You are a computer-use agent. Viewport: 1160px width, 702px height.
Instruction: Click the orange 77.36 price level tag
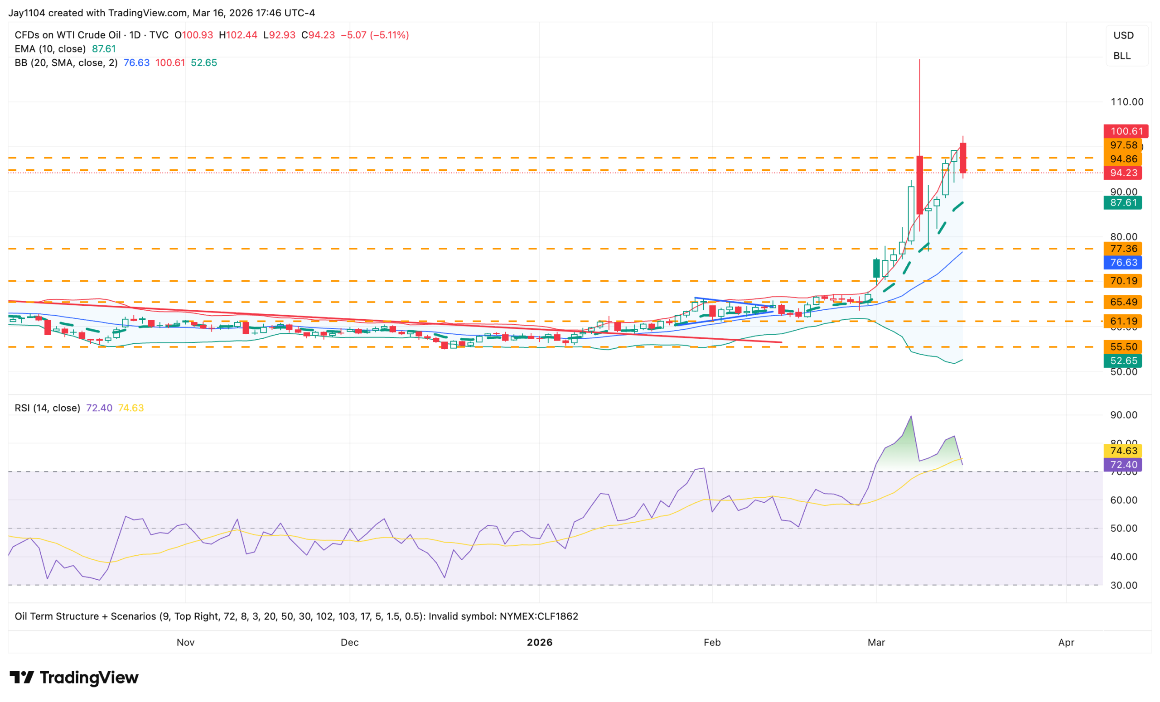(1123, 249)
